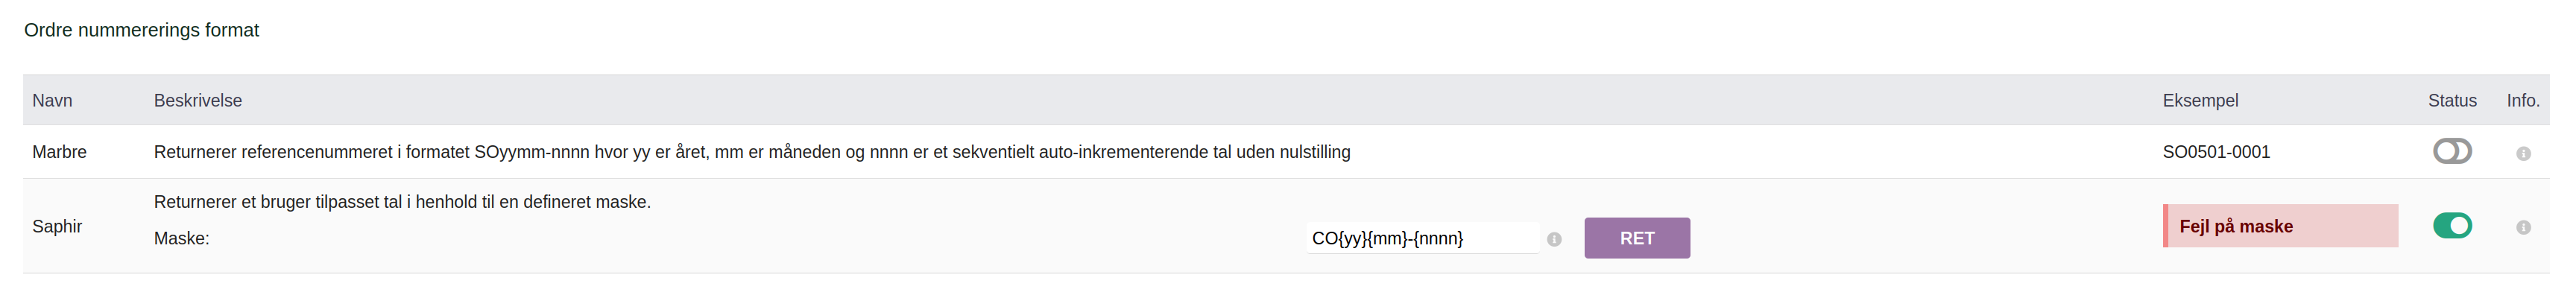Select the Saphir name cell
The width and height of the screenshot is (2576, 301).
point(57,226)
